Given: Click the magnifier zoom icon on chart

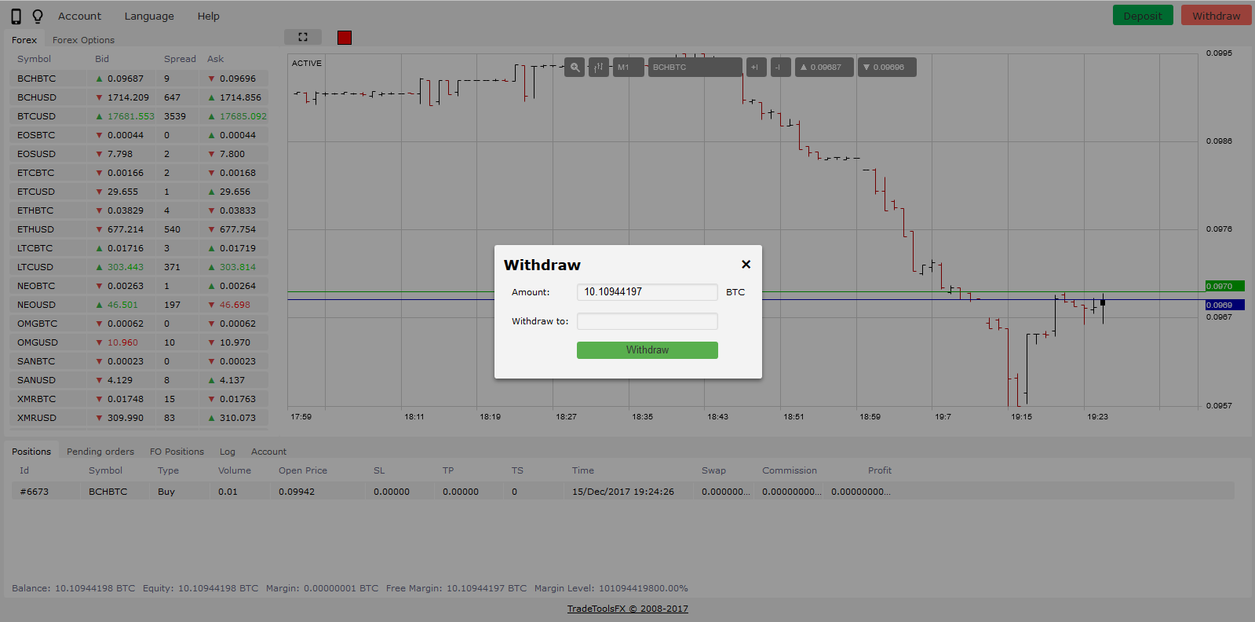Looking at the screenshot, I should (x=575, y=68).
